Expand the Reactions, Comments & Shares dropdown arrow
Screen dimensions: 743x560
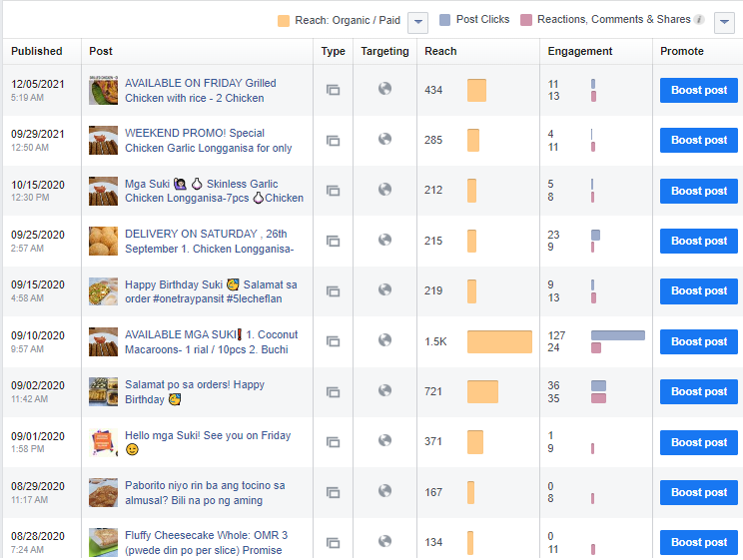(x=724, y=21)
